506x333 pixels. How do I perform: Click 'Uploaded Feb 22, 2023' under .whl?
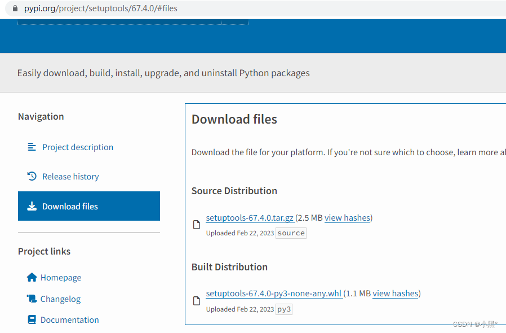pos(240,309)
